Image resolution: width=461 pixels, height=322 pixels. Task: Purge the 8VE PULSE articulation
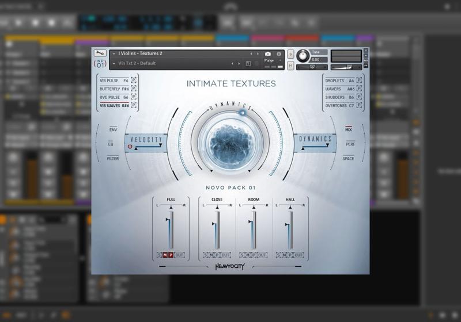(134, 97)
